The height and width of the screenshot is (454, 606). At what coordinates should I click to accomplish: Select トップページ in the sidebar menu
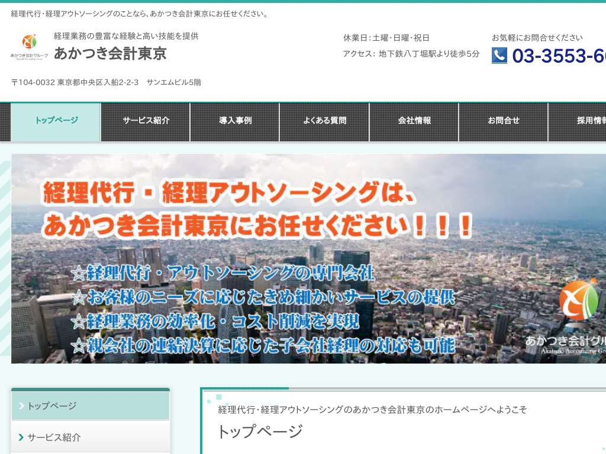click(x=91, y=406)
